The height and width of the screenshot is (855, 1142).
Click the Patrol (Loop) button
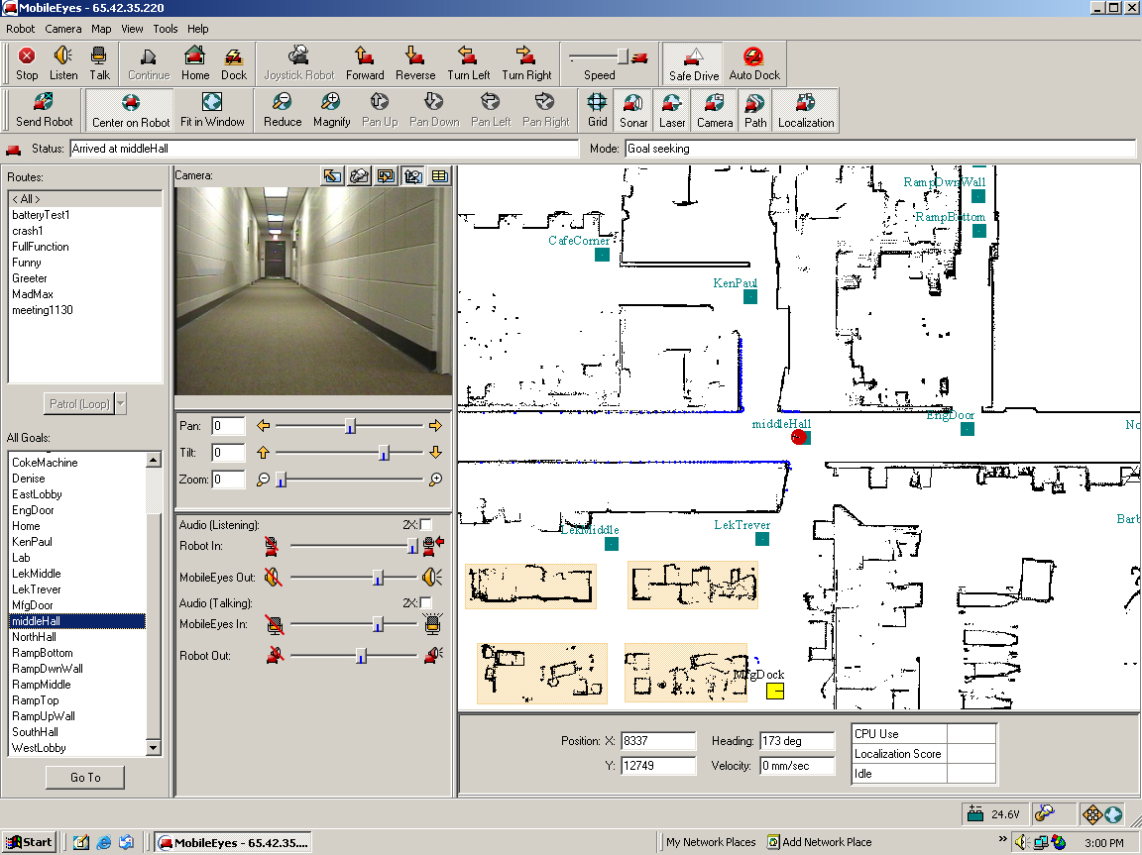point(79,403)
